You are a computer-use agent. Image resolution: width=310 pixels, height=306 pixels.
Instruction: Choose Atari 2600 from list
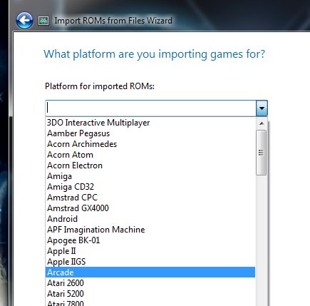(x=150, y=283)
